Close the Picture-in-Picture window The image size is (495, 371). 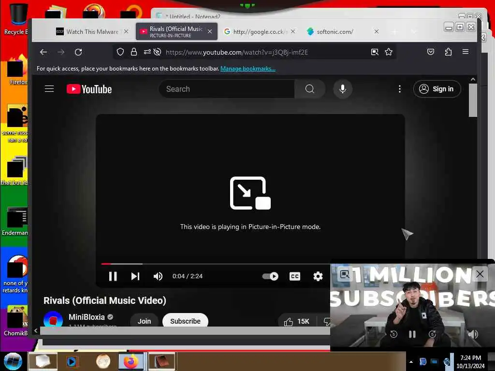480,274
